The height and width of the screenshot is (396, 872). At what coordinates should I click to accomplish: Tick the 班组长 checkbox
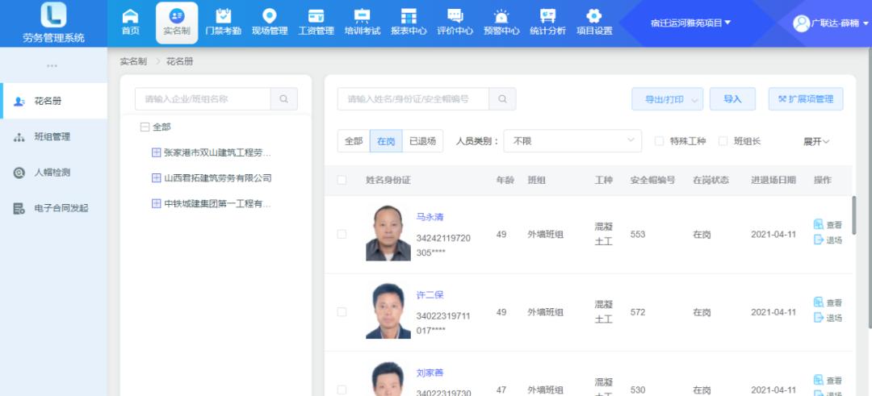click(723, 141)
